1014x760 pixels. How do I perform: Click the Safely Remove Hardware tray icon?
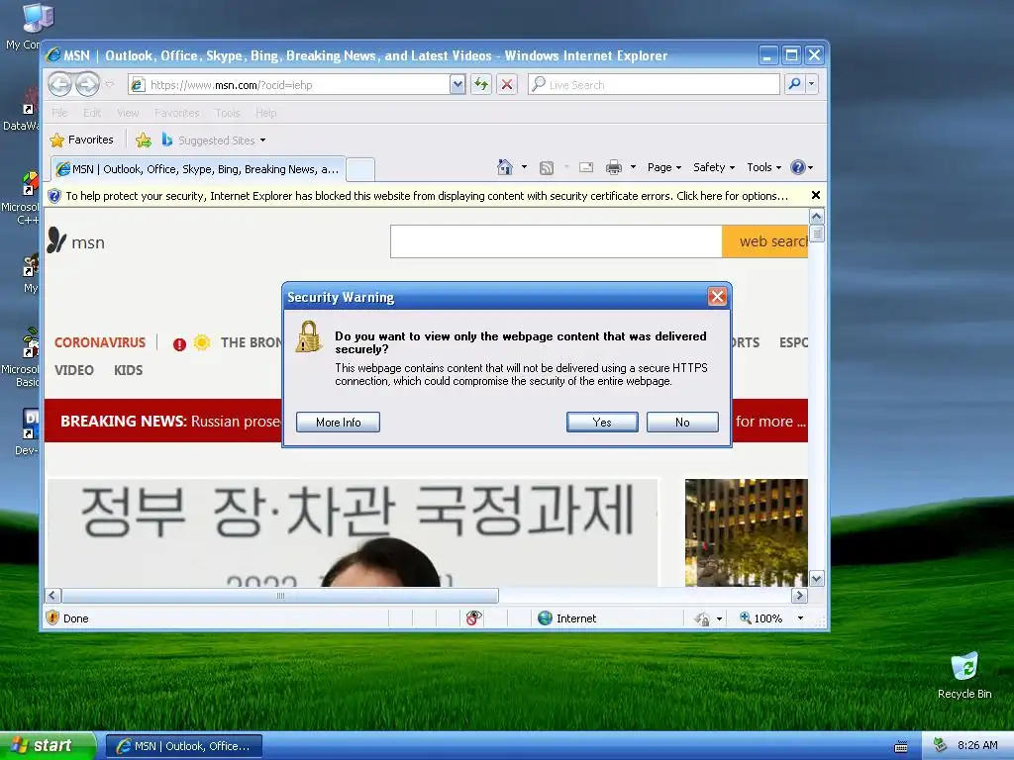(941, 746)
